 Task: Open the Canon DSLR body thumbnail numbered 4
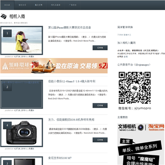22,132
